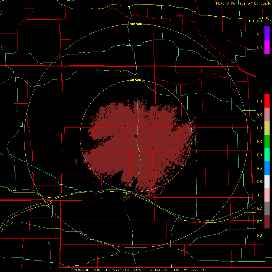This screenshot has height=272, width=272.
Task: Click the UK legend label
Action: 259,47
